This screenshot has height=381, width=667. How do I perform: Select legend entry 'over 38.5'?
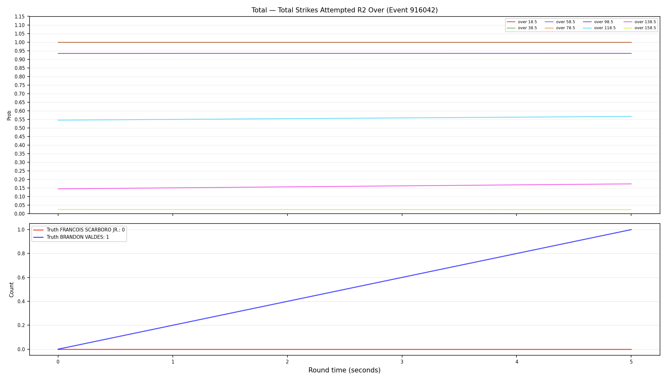(x=522, y=28)
